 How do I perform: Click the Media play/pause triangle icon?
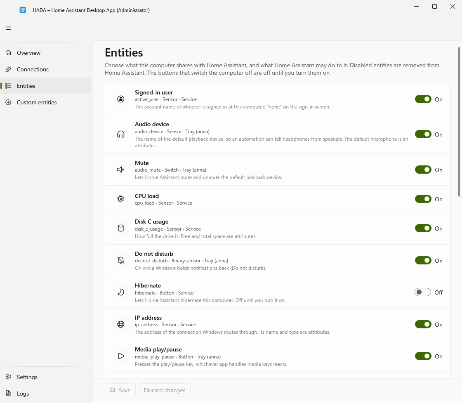click(x=121, y=356)
